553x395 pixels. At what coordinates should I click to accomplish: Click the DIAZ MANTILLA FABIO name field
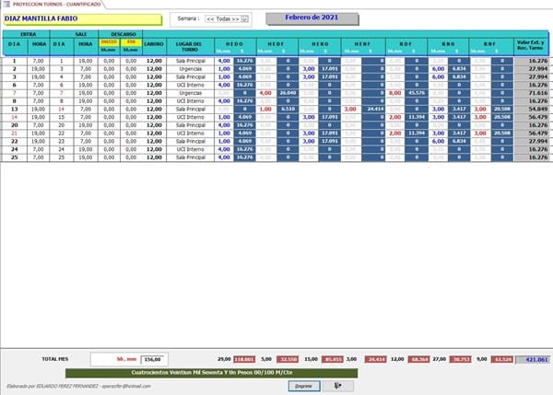(83, 19)
